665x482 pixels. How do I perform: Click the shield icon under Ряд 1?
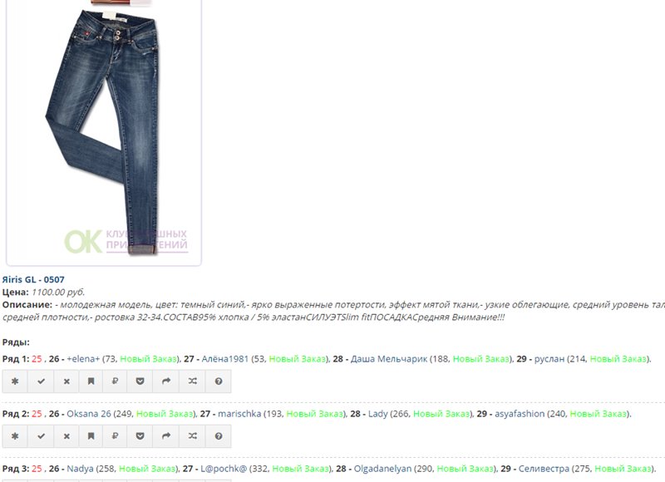(x=142, y=381)
